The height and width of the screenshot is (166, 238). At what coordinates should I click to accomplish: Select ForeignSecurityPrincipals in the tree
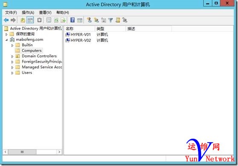42,62
